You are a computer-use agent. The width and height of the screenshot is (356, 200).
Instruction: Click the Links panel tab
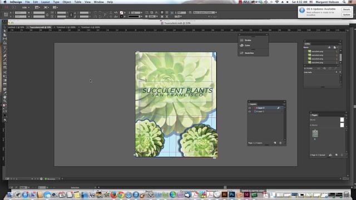pyautogui.click(x=308, y=44)
